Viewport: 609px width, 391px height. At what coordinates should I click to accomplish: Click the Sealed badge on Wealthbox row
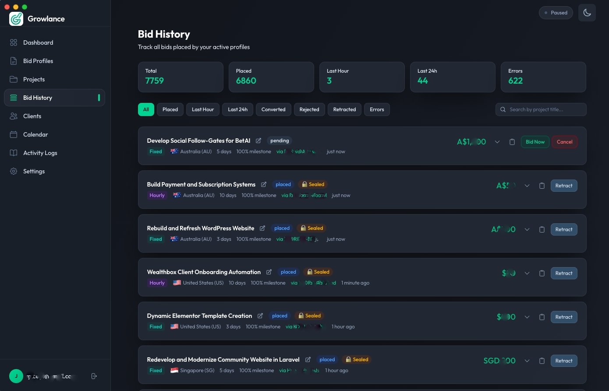tap(318, 272)
